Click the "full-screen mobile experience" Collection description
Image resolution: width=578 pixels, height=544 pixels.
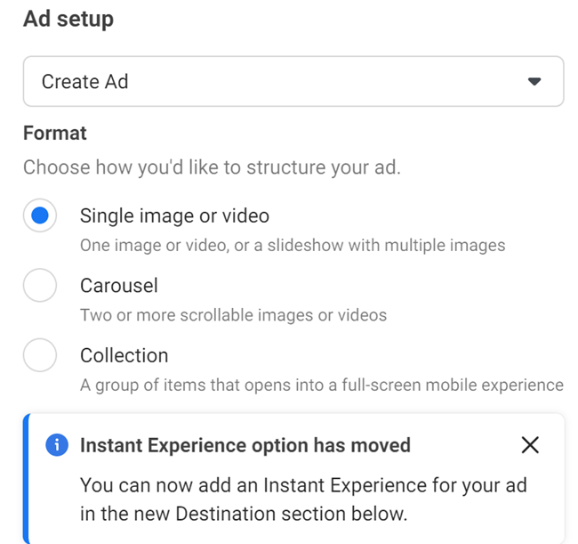321,385
